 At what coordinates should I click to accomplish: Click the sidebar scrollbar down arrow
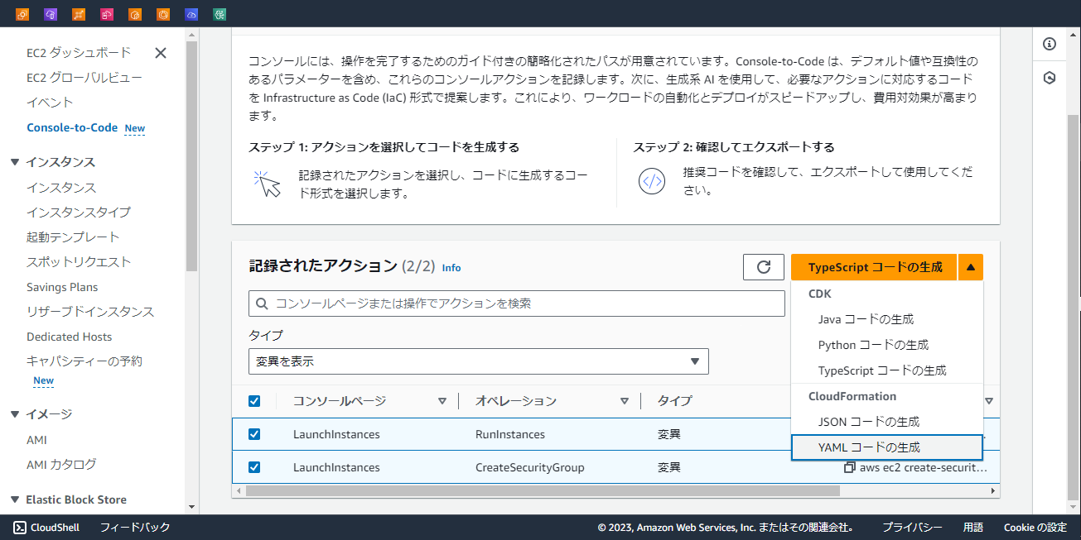coord(191,507)
